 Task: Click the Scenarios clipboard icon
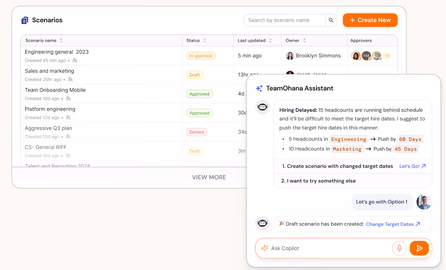coord(25,20)
